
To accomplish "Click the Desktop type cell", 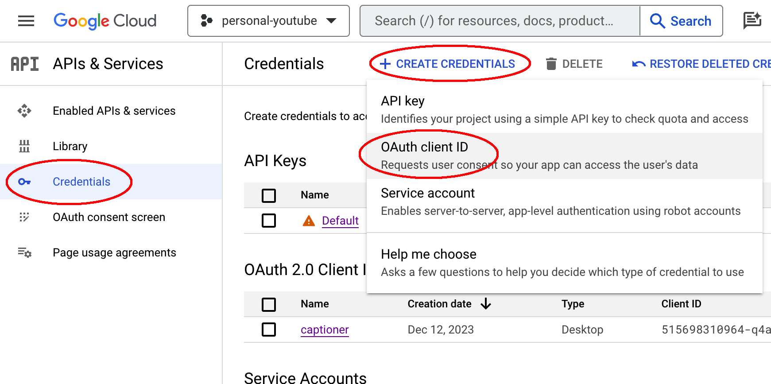I will click(582, 330).
